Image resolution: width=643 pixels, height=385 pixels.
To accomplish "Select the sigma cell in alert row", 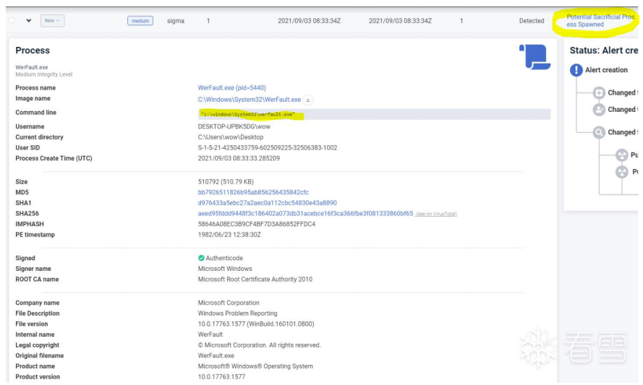I will (176, 21).
